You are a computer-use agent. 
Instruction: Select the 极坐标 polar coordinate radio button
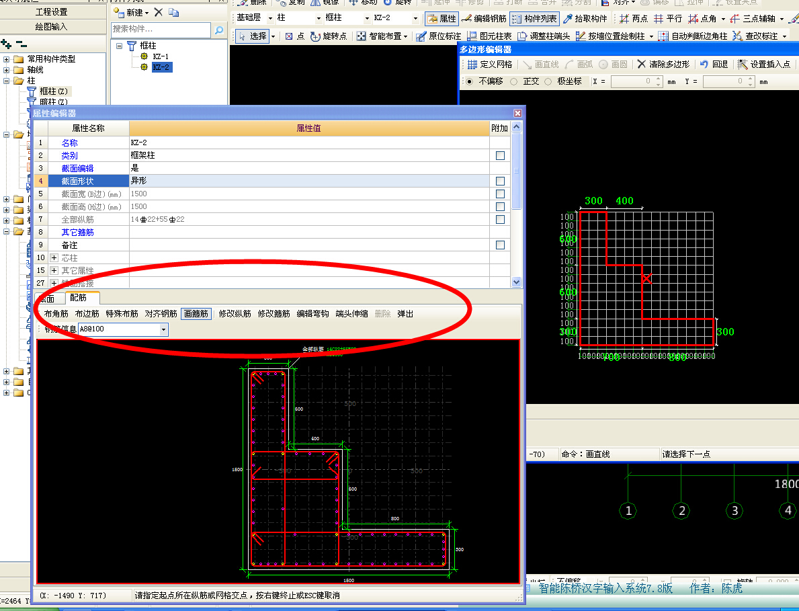(x=548, y=81)
